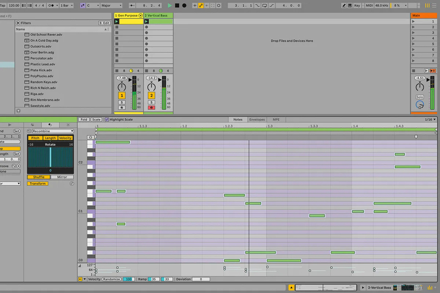The height and width of the screenshot is (293, 440).
Task: Click the MIDI Arrangement Overdub plus icon
Action: [195, 5]
